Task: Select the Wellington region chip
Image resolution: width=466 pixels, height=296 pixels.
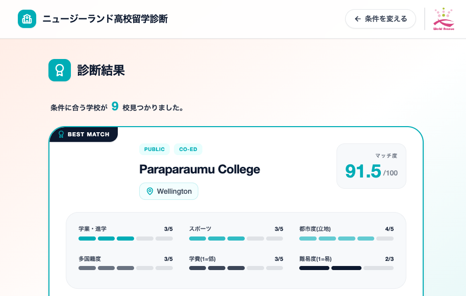Action: coord(168,191)
